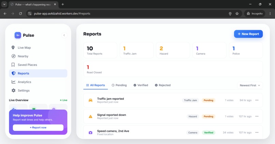The height and width of the screenshot is (144, 275).
Task: Select Reports in the sidebar
Action: tap(38, 73)
